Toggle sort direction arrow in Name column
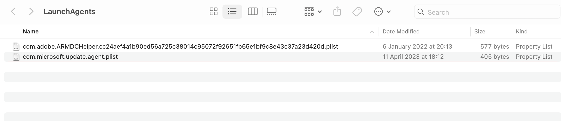Image resolution: width=561 pixels, height=121 pixels. coord(372,32)
